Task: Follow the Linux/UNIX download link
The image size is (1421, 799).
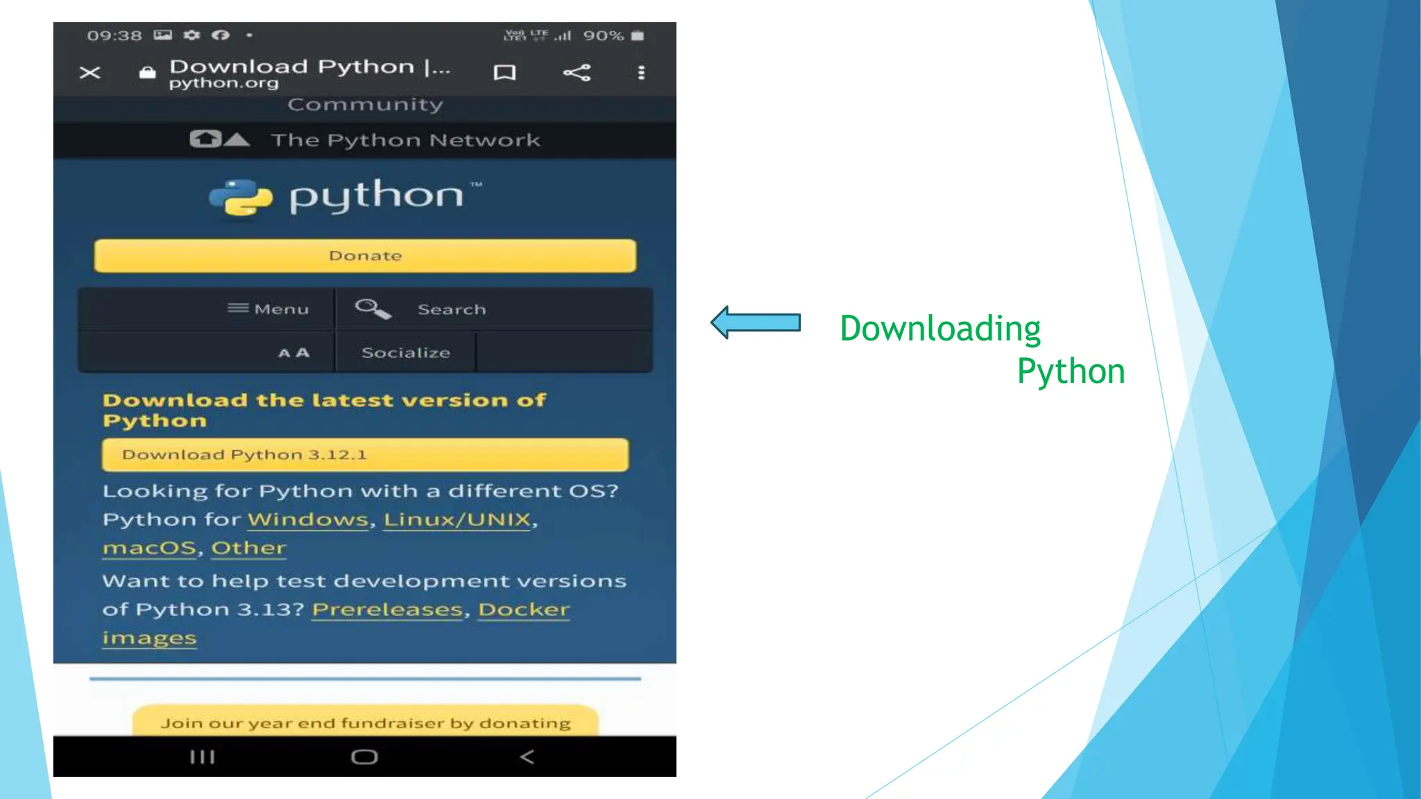Action: click(x=457, y=519)
